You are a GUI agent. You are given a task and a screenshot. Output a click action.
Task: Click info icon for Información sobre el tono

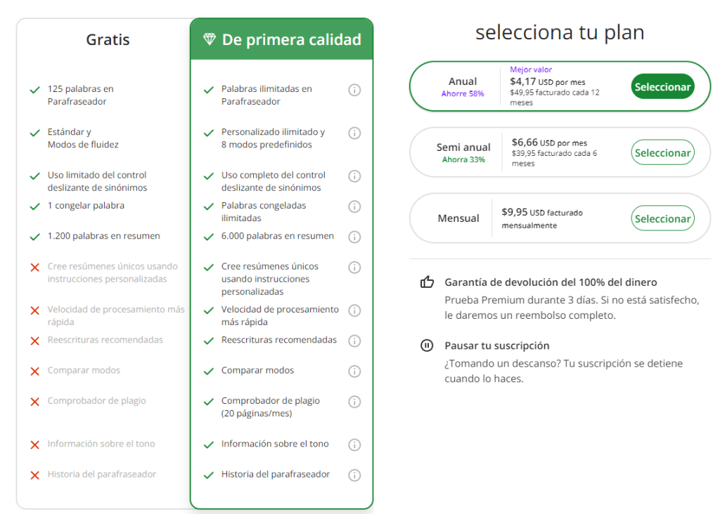[x=354, y=444]
